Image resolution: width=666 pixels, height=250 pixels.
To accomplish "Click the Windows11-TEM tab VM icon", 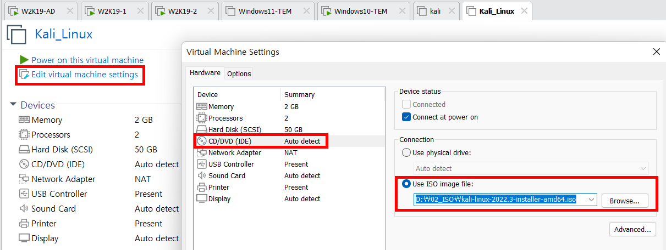I will (230, 11).
